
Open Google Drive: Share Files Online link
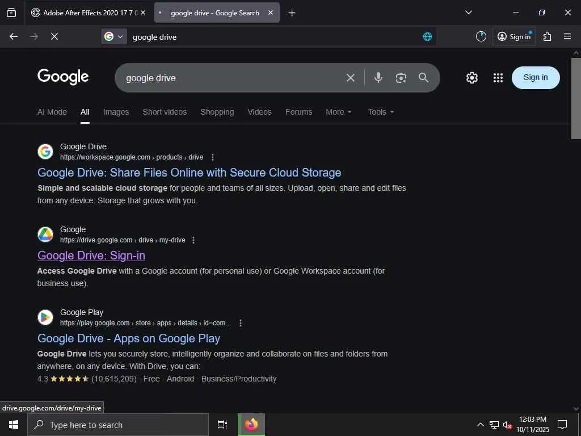click(190, 173)
